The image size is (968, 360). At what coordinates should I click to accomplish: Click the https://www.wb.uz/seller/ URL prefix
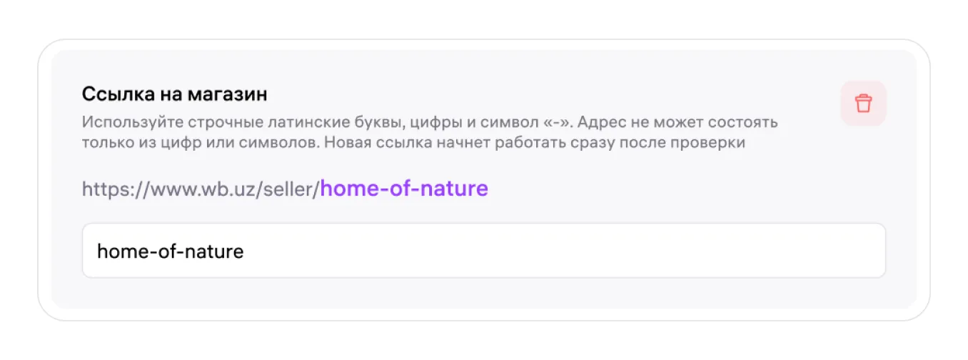click(x=200, y=189)
